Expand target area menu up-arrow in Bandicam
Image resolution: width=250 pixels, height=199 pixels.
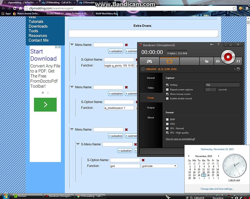[x=235, y=69]
